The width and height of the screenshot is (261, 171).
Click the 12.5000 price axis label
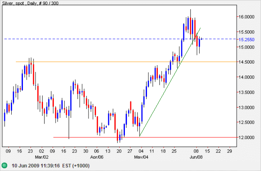coord(247,122)
